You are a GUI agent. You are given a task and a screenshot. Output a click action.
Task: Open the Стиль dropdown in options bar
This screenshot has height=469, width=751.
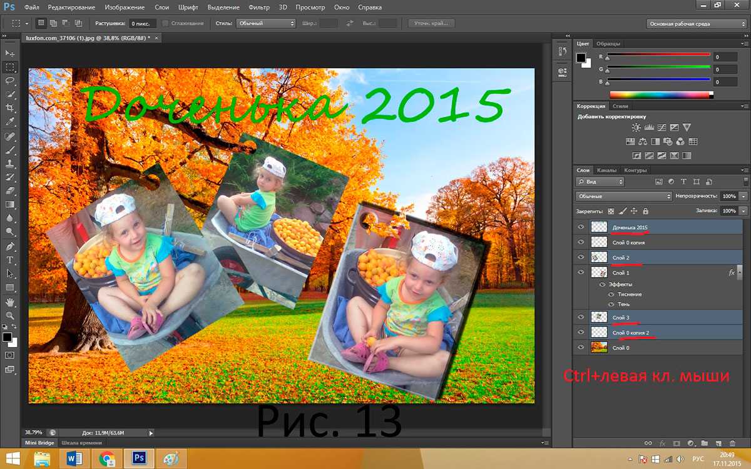click(x=265, y=23)
